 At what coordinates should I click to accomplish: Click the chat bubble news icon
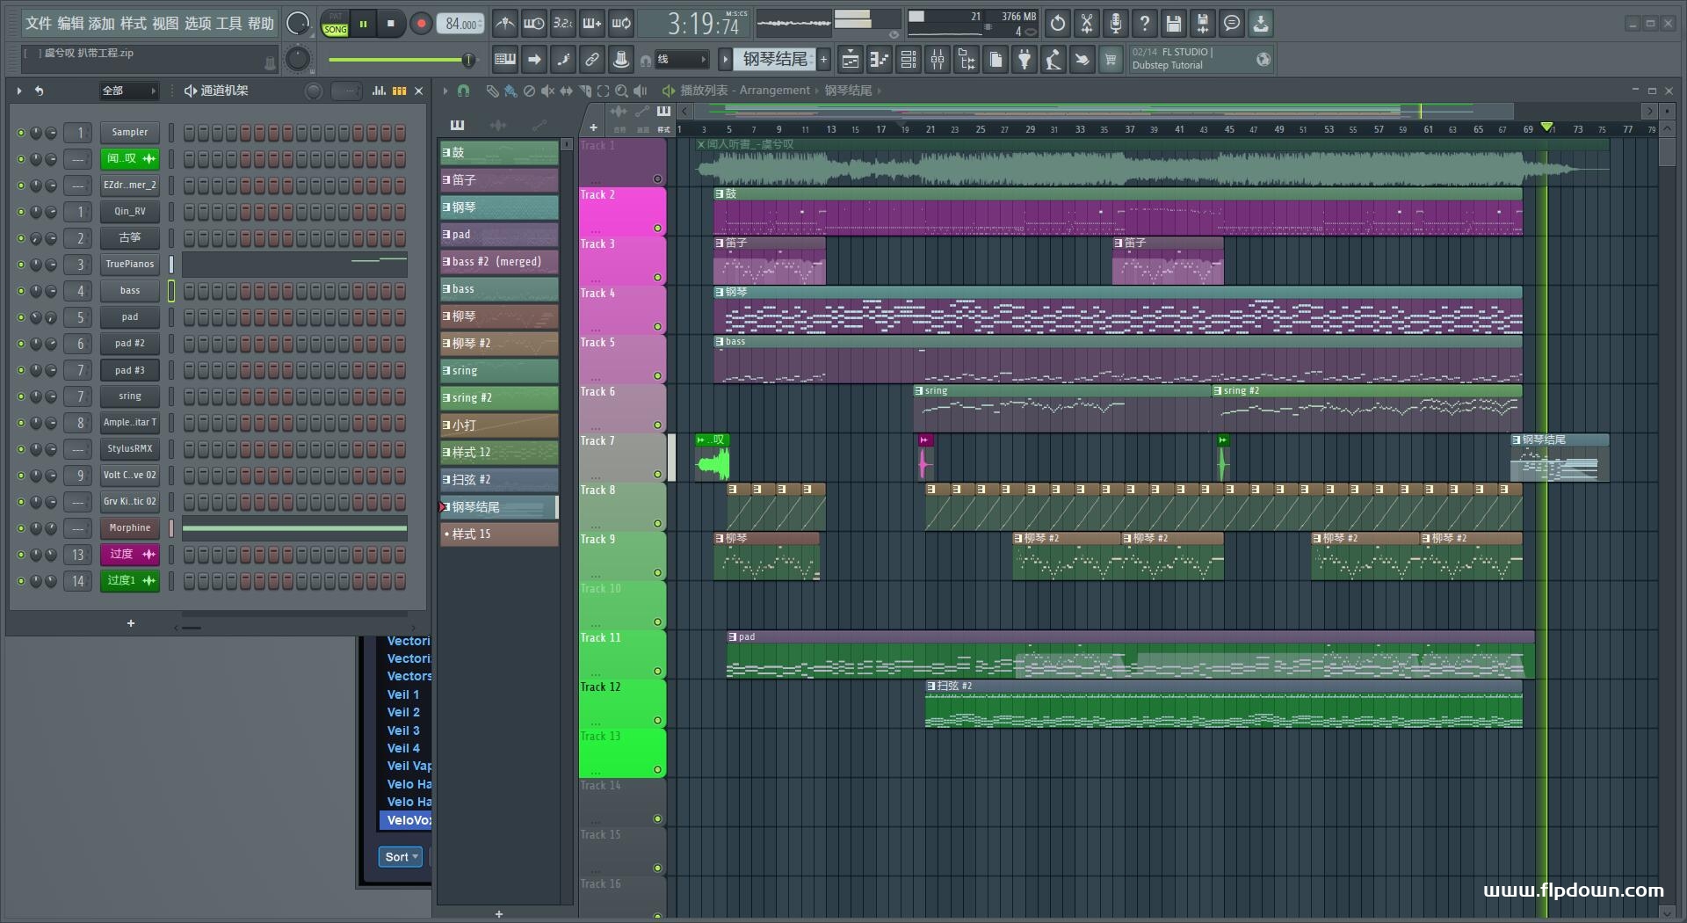point(1232,24)
